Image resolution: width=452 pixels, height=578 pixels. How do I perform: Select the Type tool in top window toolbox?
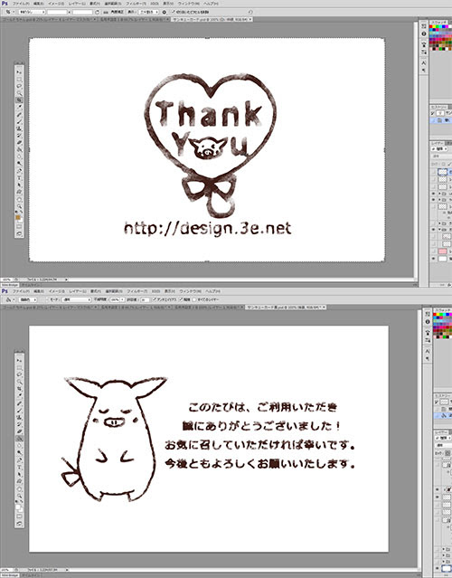20,177
